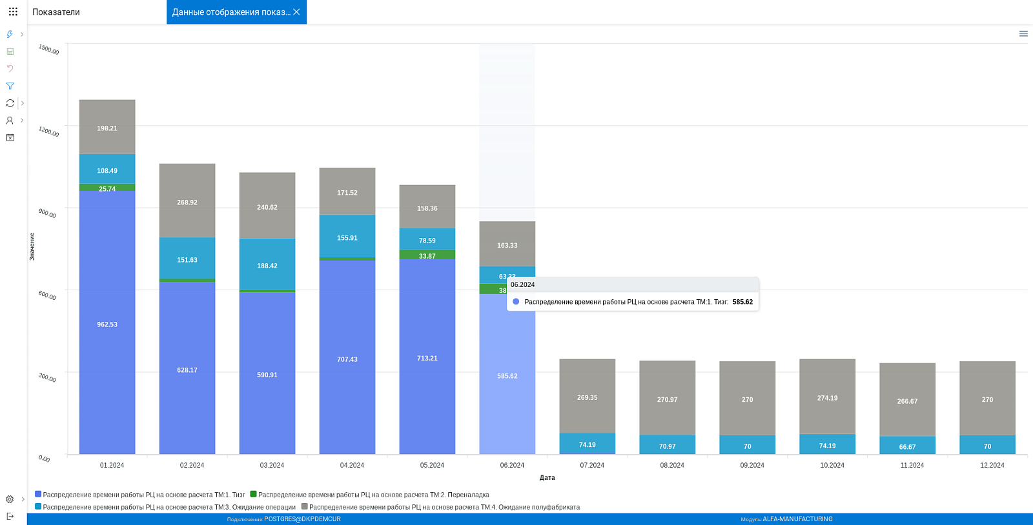Expand chevron next to settings gear

(x=23, y=499)
